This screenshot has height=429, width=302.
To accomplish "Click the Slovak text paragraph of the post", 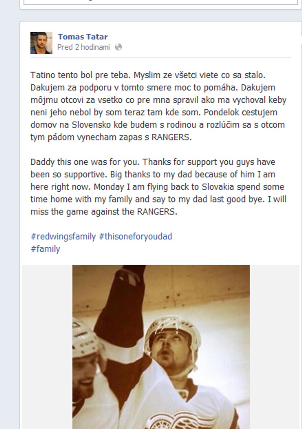I will click(x=158, y=106).
